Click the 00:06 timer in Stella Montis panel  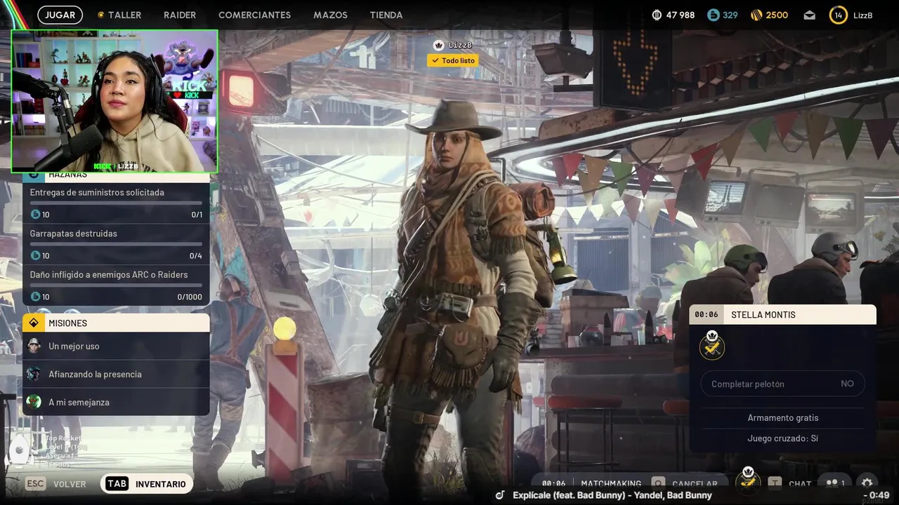[x=707, y=314]
